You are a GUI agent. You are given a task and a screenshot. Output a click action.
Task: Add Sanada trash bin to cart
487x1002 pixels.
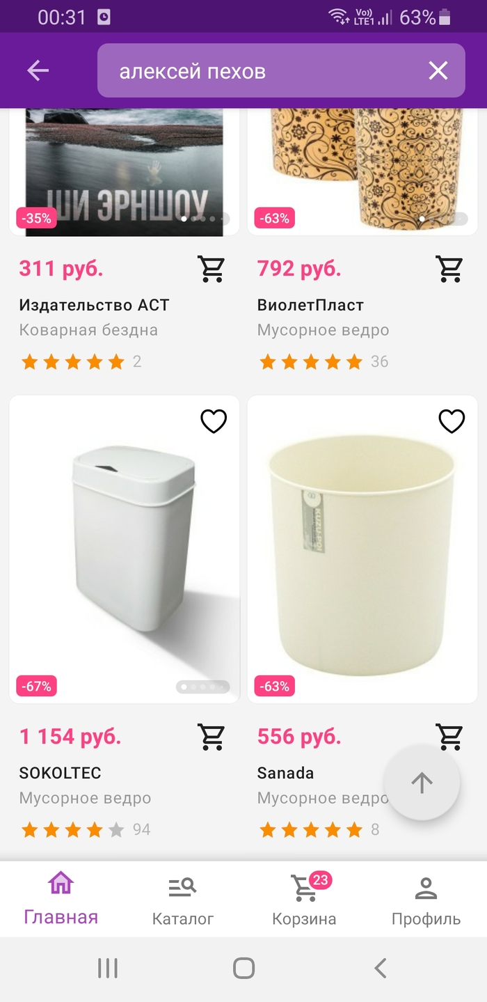coord(449,735)
